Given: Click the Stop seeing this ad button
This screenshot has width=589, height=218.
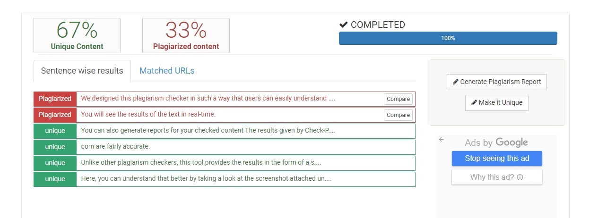Looking at the screenshot, I should (497, 159).
